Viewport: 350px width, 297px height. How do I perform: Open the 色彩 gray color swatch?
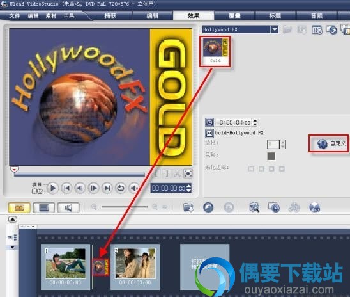pos(271,156)
